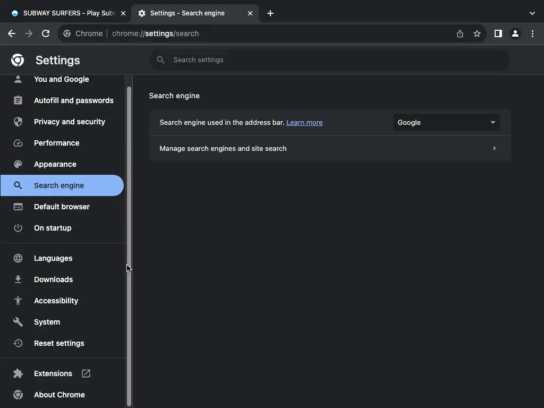Image resolution: width=544 pixels, height=408 pixels.
Task: Toggle the browser side panel icon
Action: coord(498,33)
